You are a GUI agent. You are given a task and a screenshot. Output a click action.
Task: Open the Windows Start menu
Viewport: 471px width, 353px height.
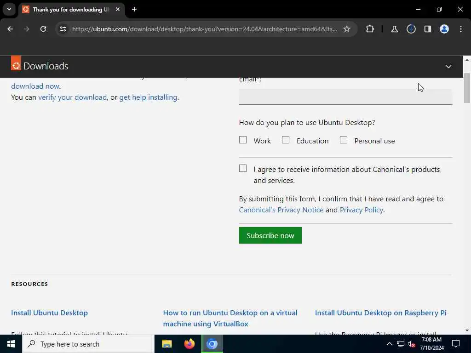pyautogui.click(x=11, y=344)
